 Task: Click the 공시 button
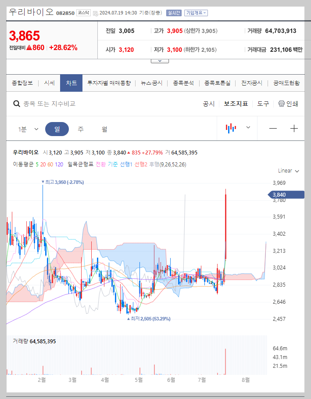click(x=208, y=104)
